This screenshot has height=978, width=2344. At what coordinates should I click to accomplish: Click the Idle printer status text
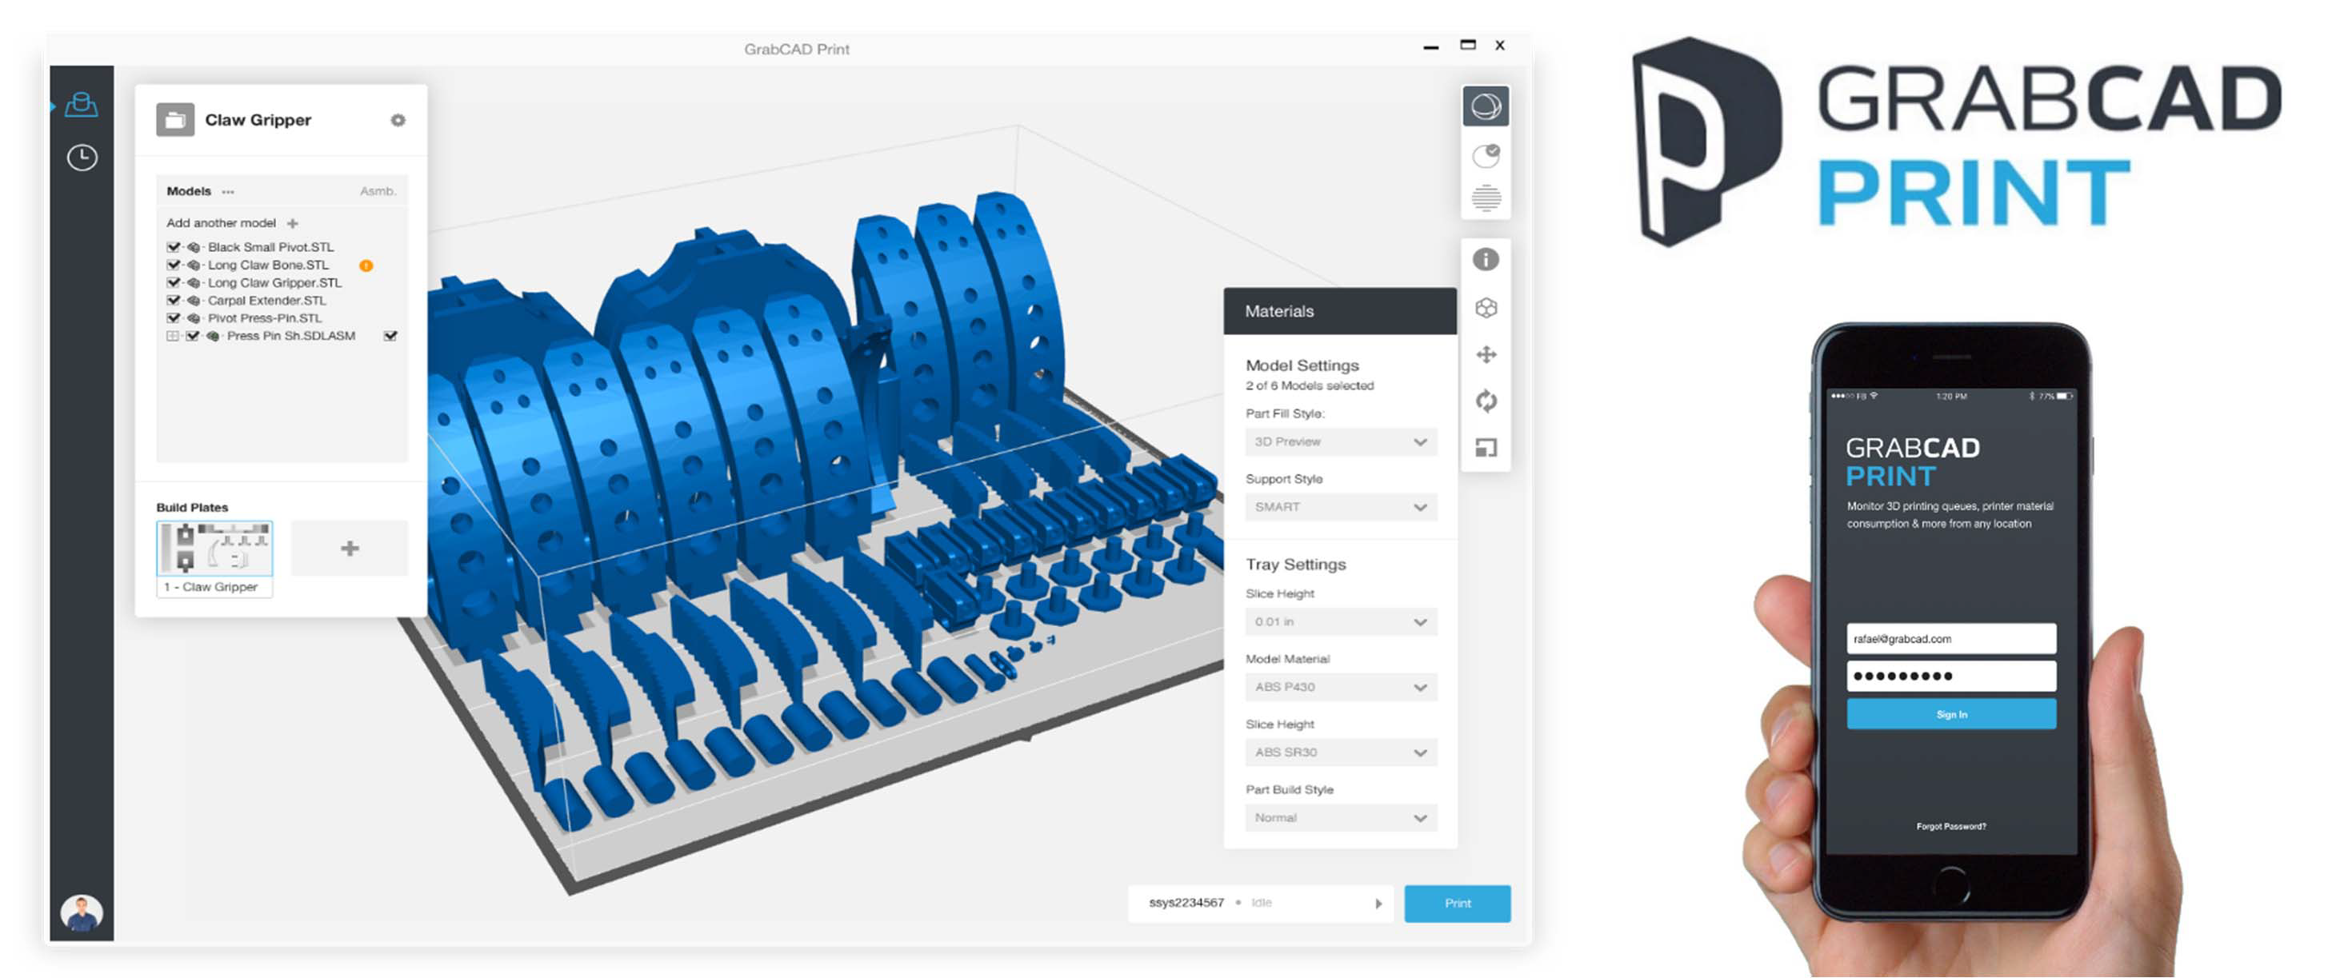(x=1261, y=903)
